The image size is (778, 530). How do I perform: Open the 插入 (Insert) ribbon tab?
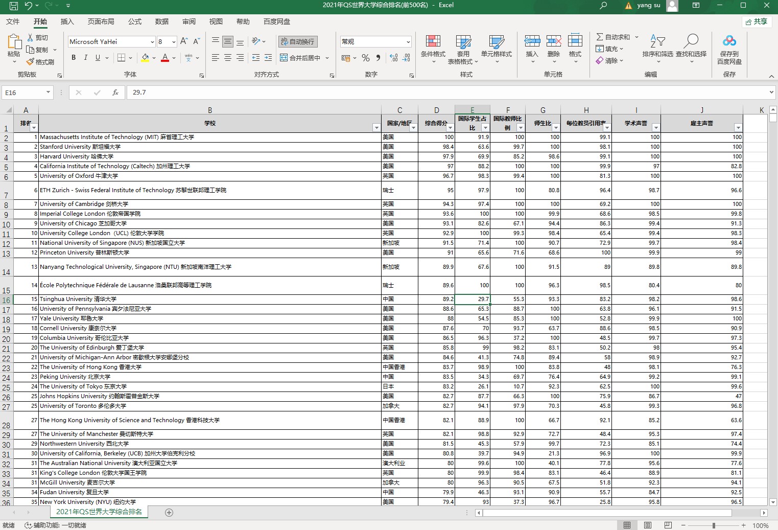67,21
